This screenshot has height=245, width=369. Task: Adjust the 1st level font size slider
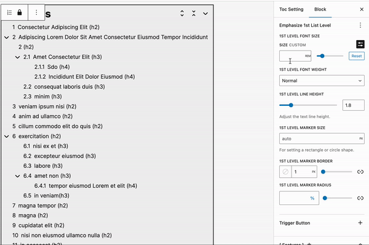tap(330, 56)
